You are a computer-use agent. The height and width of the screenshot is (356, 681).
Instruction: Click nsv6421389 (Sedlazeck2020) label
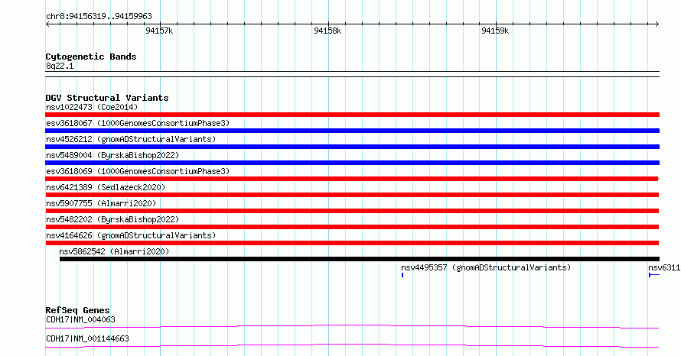point(106,187)
